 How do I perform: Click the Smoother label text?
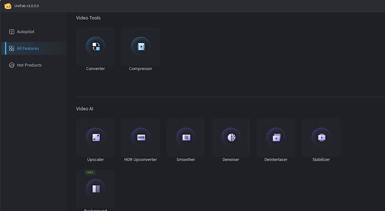[186, 159]
